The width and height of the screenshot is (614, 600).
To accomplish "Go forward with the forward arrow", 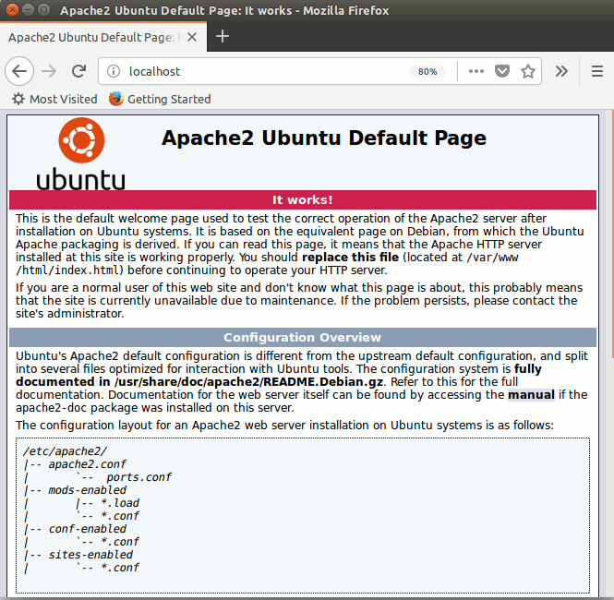I will click(x=49, y=71).
